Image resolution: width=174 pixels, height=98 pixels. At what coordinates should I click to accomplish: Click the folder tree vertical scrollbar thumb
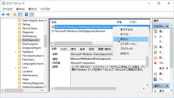pos(45,41)
